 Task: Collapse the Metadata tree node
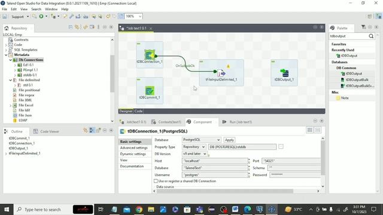coord(6,55)
